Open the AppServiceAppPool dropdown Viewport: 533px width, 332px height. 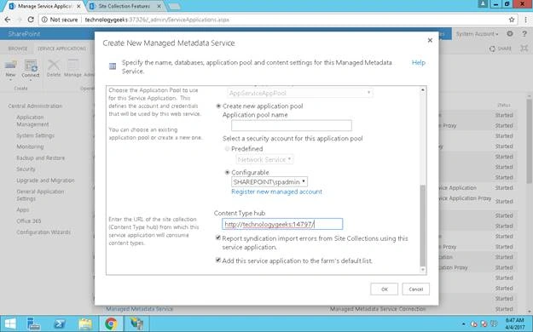click(300, 93)
